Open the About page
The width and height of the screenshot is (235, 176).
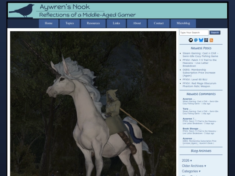(x=137, y=23)
